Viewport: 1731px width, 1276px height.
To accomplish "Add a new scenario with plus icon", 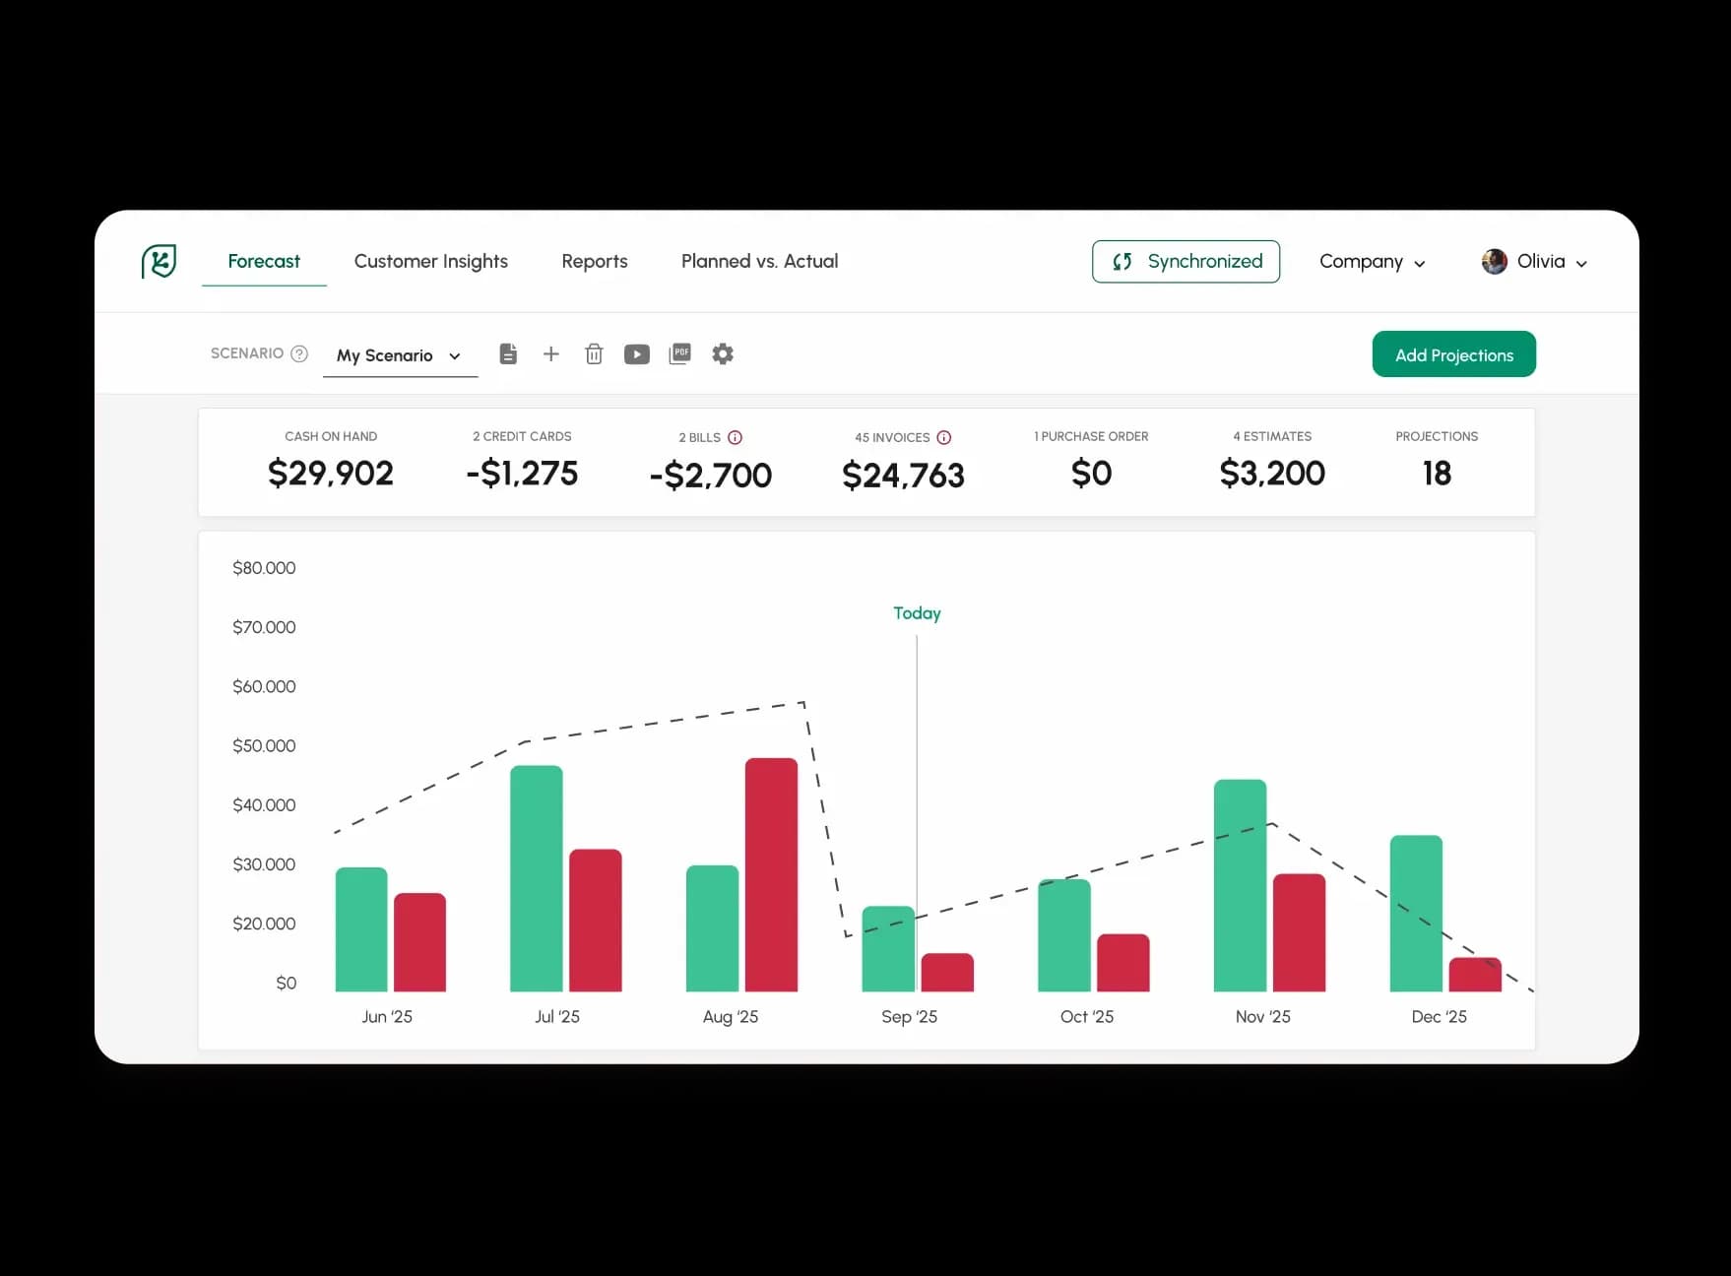I will click(x=551, y=354).
